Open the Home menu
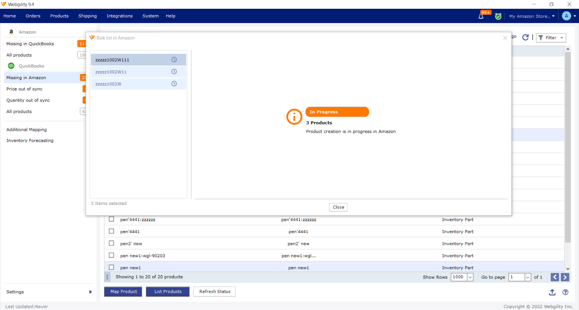This screenshot has height=310, width=579. coord(10,16)
